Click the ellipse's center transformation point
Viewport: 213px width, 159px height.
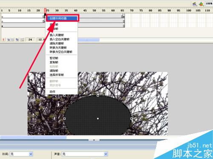coord(98,119)
